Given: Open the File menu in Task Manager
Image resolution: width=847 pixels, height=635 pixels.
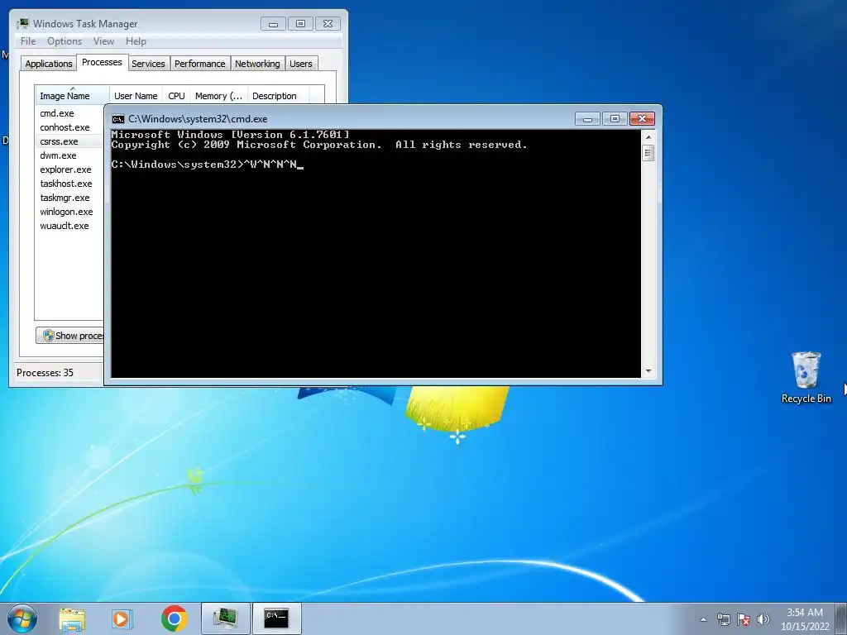Looking at the screenshot, I should coord(28,41).
